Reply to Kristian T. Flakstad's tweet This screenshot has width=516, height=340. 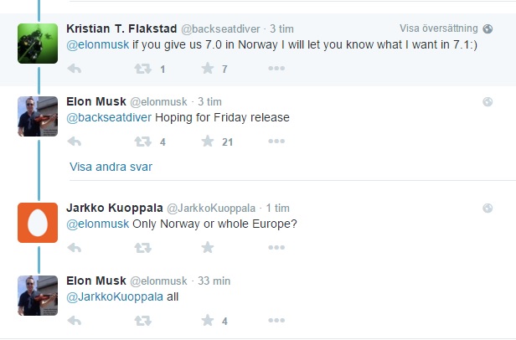pos(74,69)
